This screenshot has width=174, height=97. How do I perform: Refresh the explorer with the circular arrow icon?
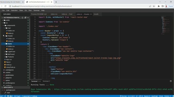tap(22, 18)
